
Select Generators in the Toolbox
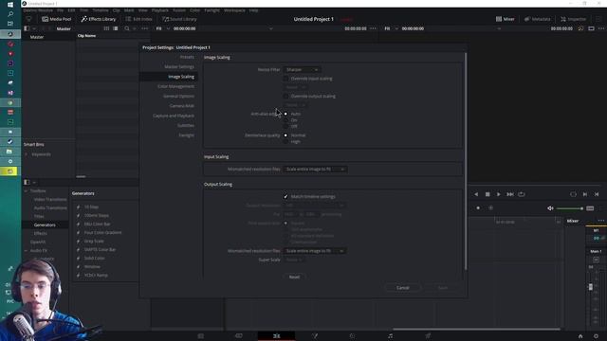[45, 225]
